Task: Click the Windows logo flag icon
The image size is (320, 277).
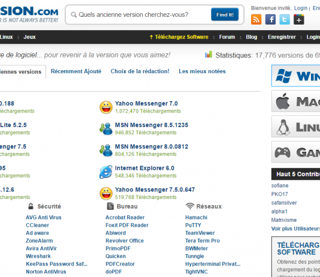Action: 283,76
